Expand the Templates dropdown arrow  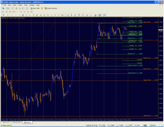pyautogui.click(x=106, y=15)
